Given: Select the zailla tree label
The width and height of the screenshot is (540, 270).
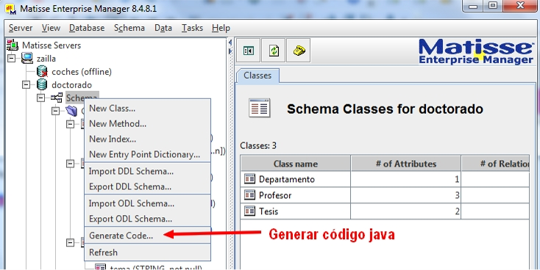Looking at the screenshot, I should point(46,59).
